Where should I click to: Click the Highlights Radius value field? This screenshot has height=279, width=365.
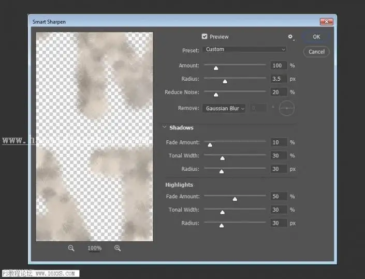(279, 223)
